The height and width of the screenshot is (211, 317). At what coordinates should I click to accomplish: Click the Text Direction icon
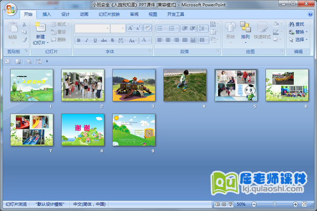click(x=213, y=24)
